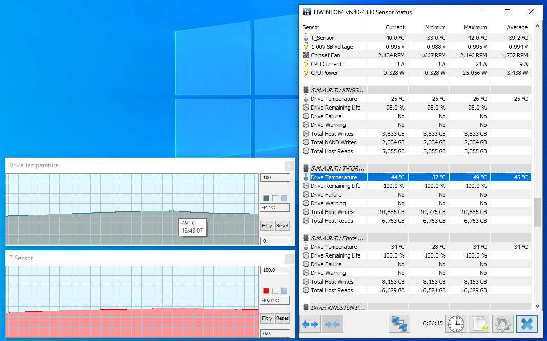
Task: Click the Current column header
Action: point(387,27)
